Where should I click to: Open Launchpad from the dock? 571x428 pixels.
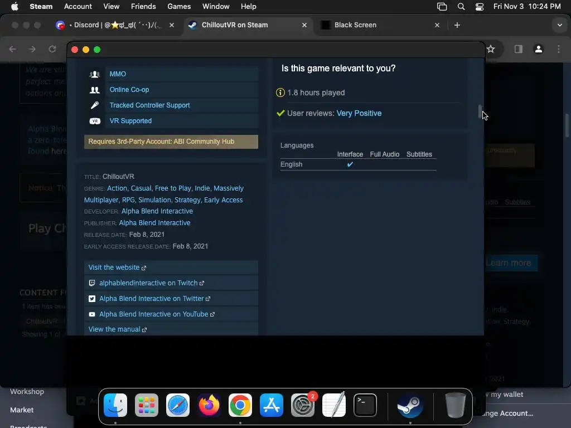point(147,405)
